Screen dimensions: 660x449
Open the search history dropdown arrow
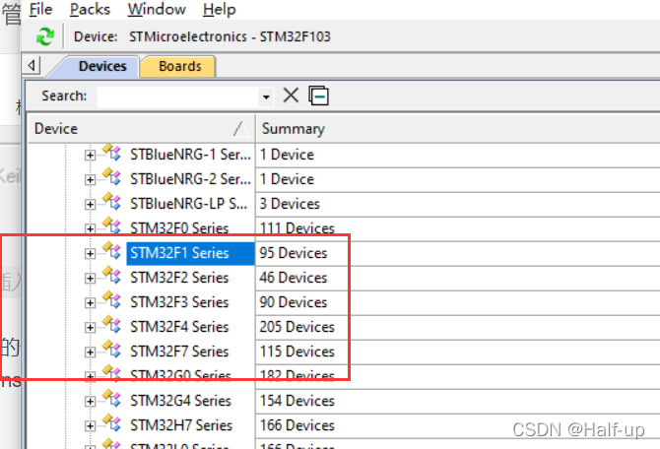click(266, 97)
